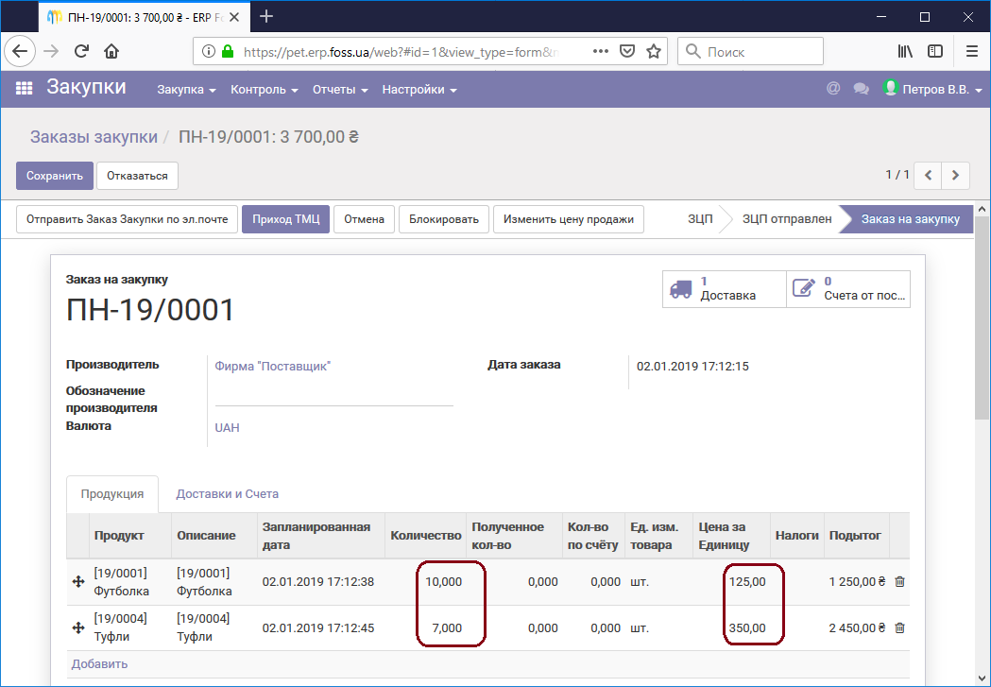Toggle browser sidebar icon

click(x=934, y=51)
